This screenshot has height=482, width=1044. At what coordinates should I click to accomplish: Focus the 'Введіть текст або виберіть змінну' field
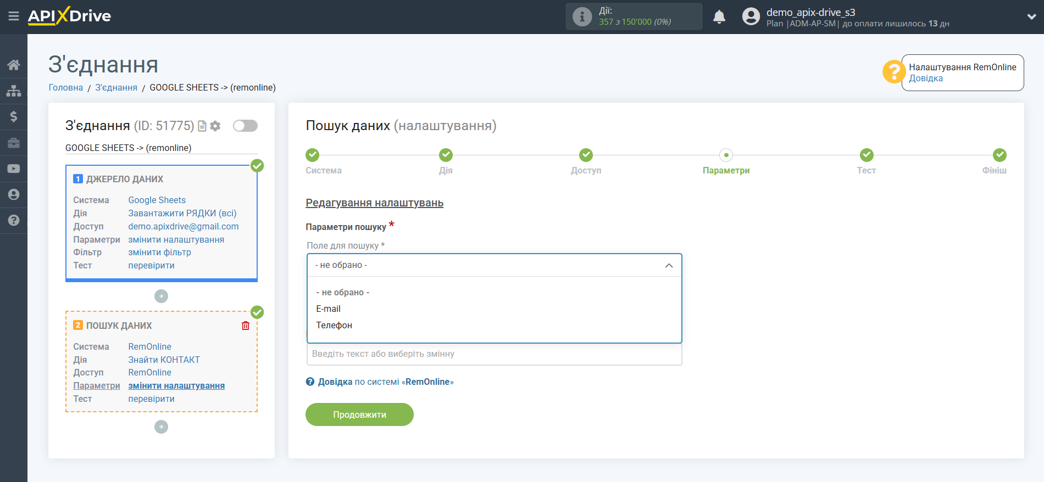point(494,354)
